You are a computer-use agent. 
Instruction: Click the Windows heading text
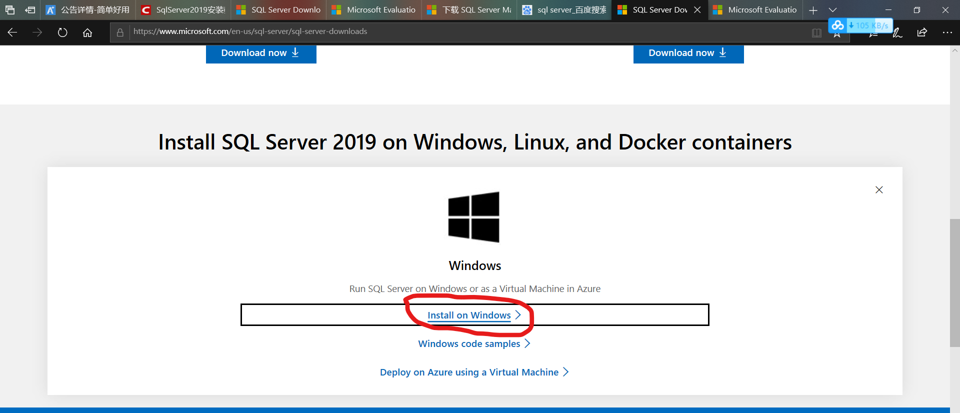coord(474,265)
